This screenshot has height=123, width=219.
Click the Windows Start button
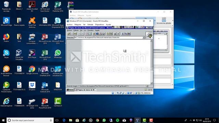[3, 120]
